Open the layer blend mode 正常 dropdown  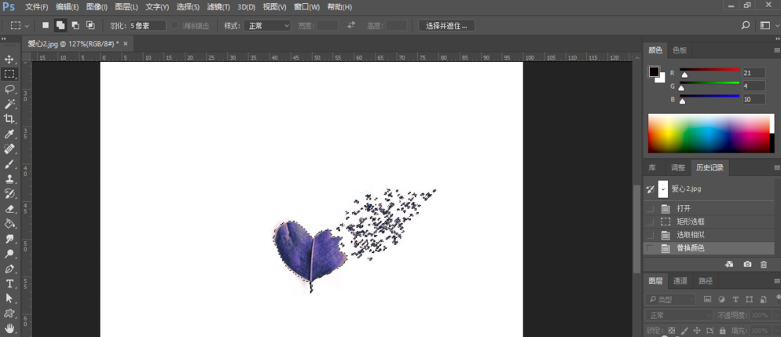click(x=678, y=315)
